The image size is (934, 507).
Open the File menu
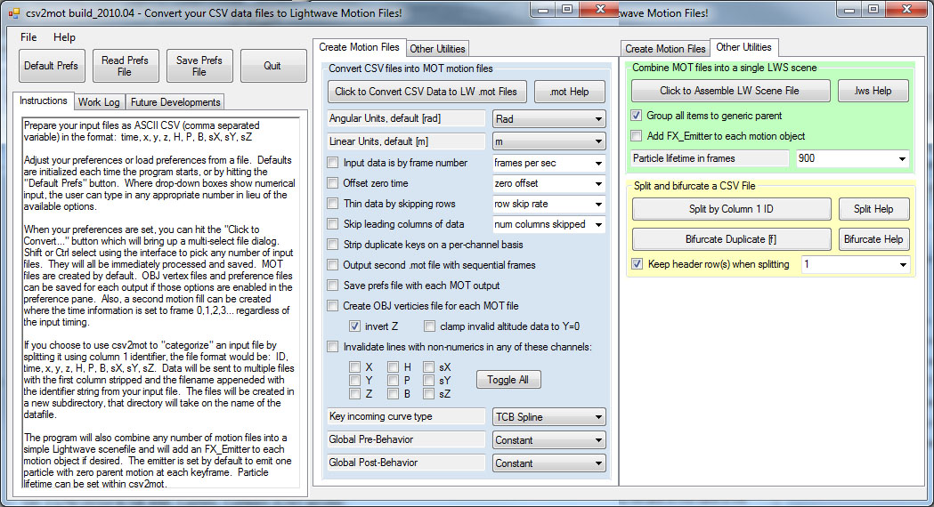coord(28,36)
